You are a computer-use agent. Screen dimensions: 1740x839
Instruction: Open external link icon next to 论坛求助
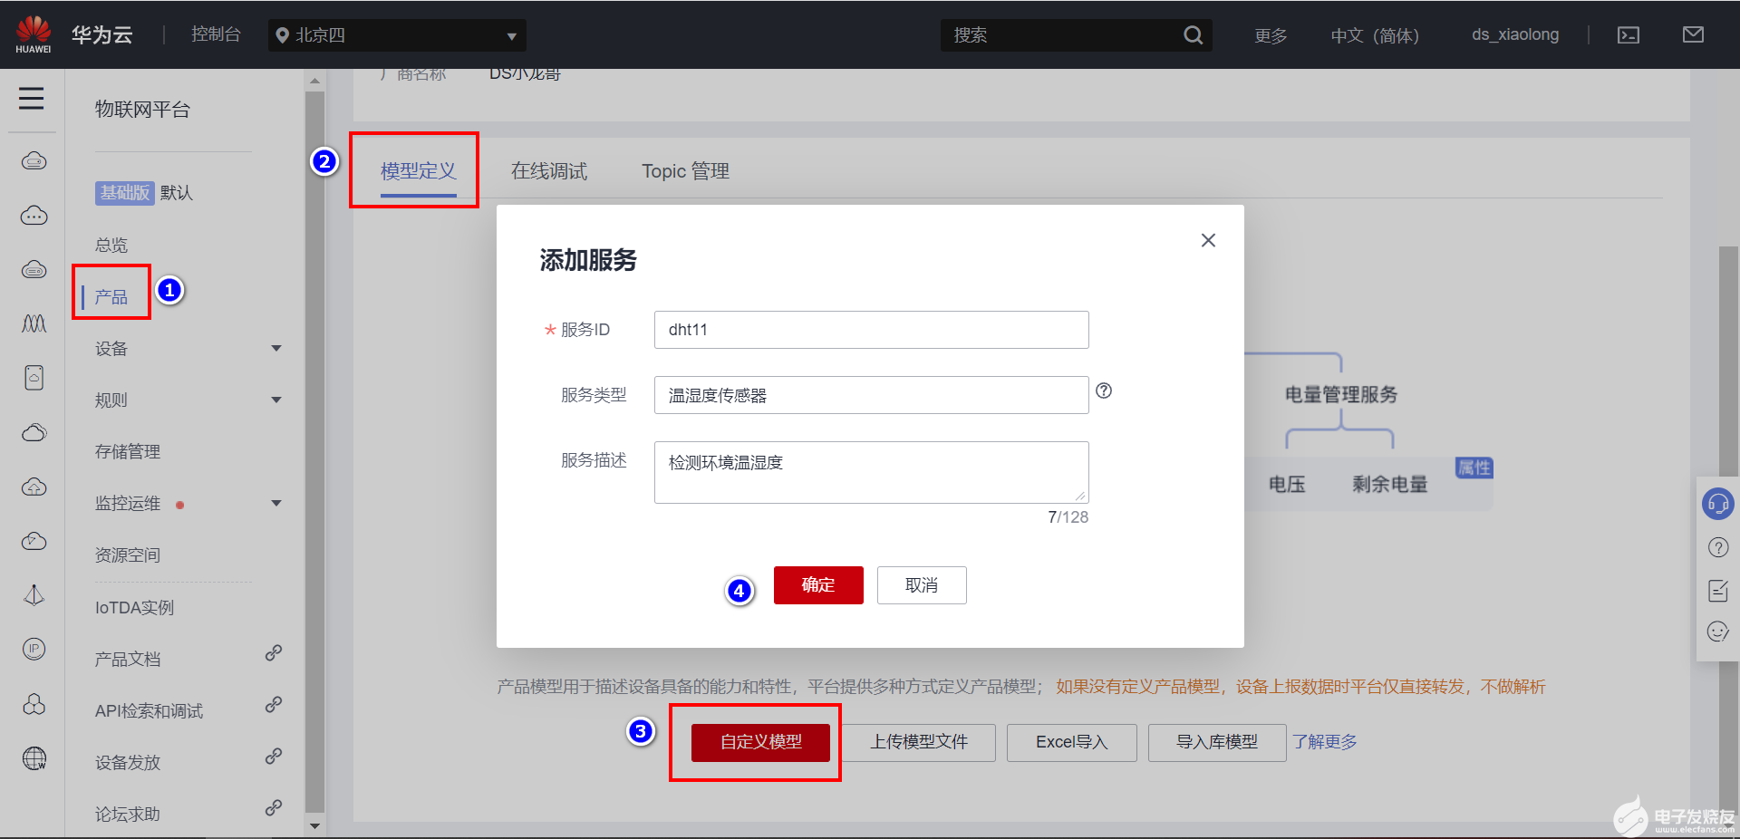pos(274,808)
